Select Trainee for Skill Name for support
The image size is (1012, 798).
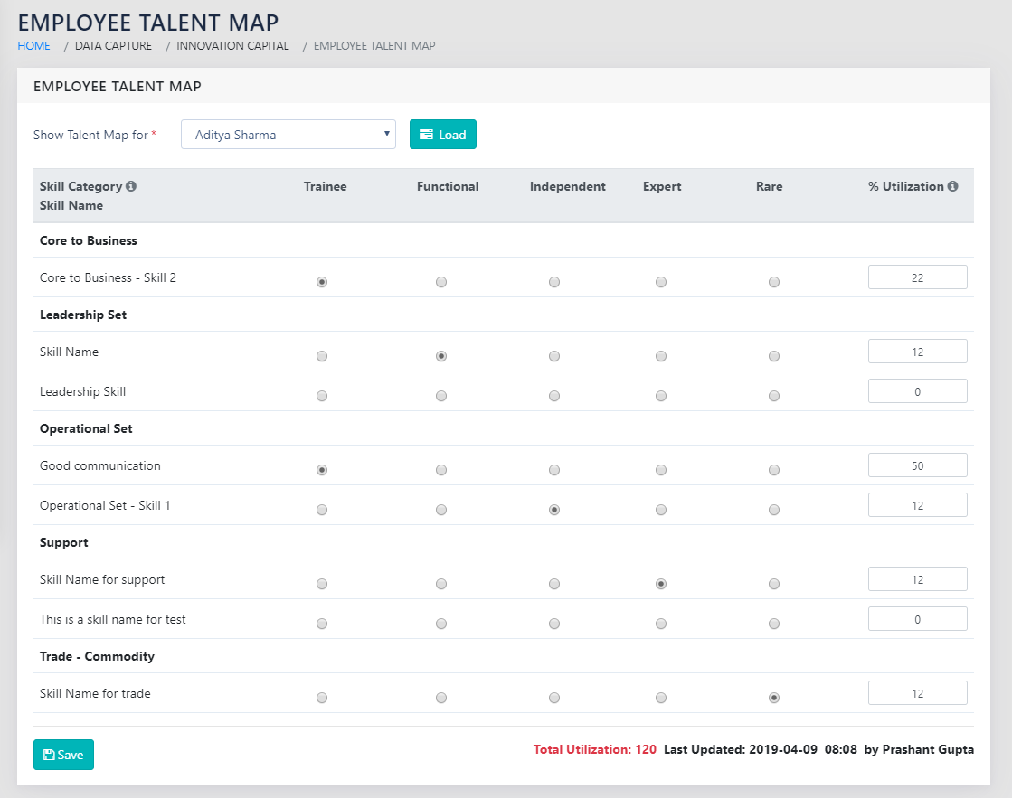pyautogui.click(x=322, y=584)
